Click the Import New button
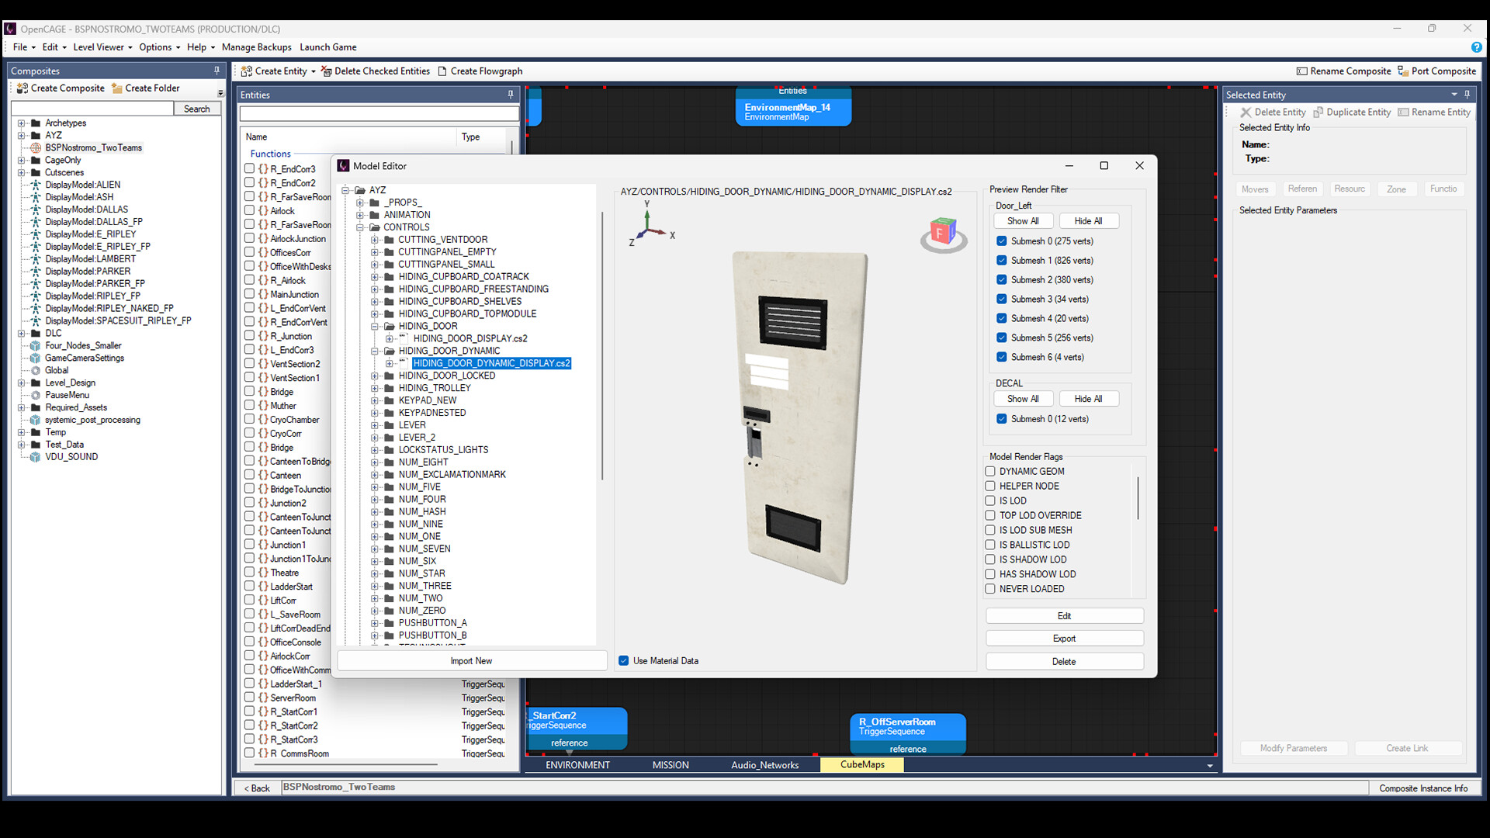The height and width of the screenshot is (838, 1490). (x=472, y=661)
